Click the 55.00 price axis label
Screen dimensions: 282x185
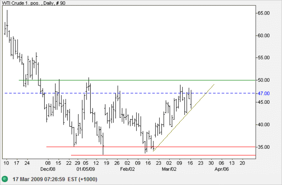pyautogui.click(x=264, y=57)
